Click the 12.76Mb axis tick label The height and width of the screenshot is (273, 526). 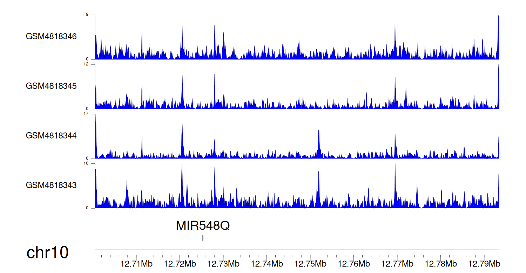(x=354, y=264)
